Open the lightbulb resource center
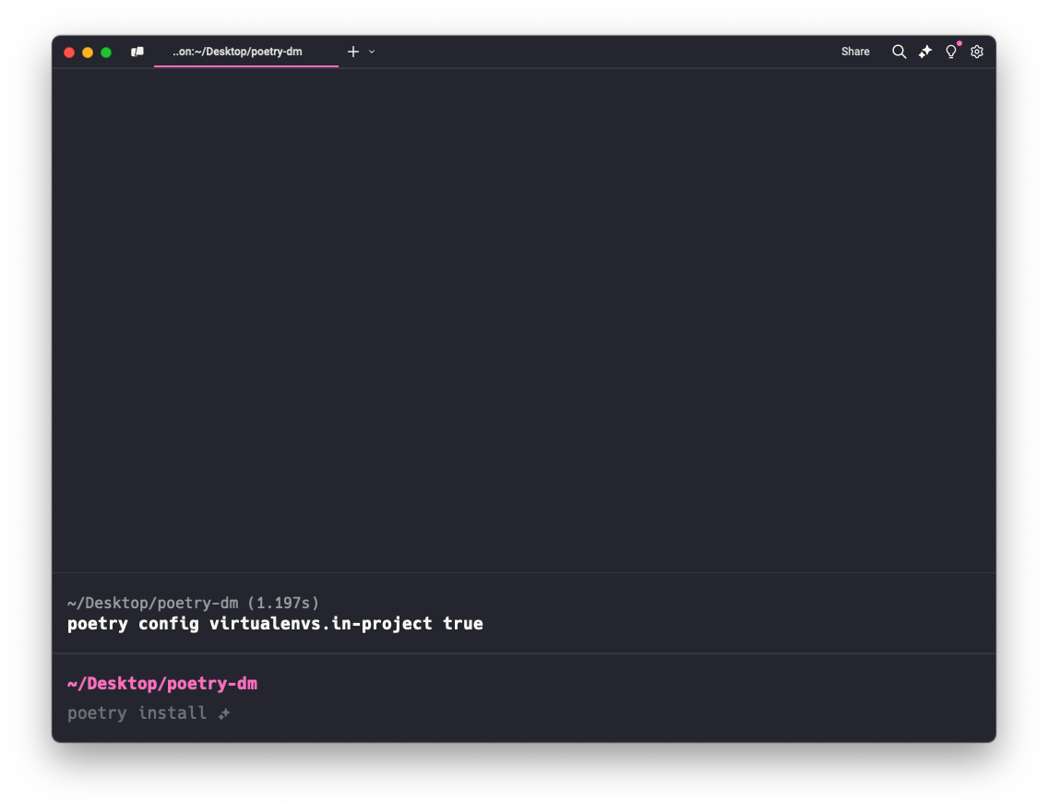The width and height of the screenshot is (1048, 811). pyautogui.click(x=951, y=52)
